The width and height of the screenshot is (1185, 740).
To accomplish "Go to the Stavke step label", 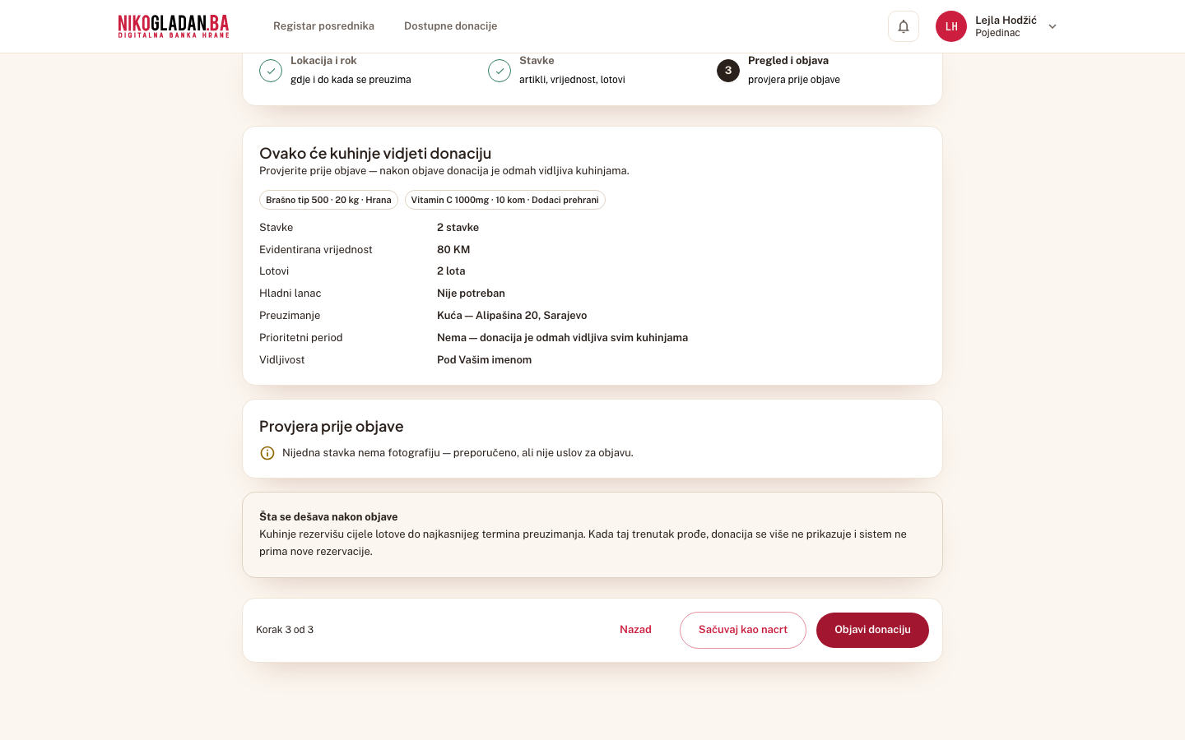I will click(x=537, y=61).
